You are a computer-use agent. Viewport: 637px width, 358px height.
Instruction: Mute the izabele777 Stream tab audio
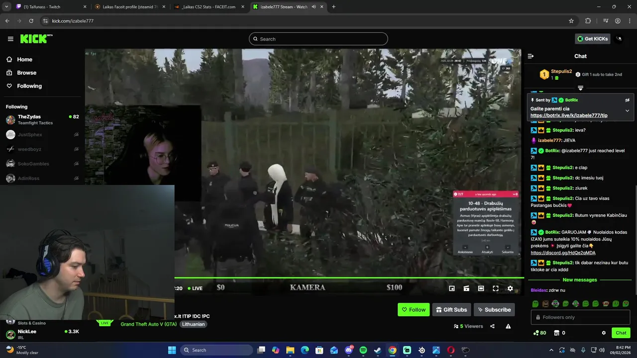tap(314, 7)
